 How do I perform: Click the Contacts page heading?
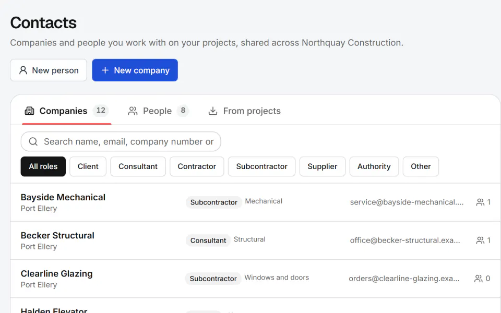pos(43,22)
